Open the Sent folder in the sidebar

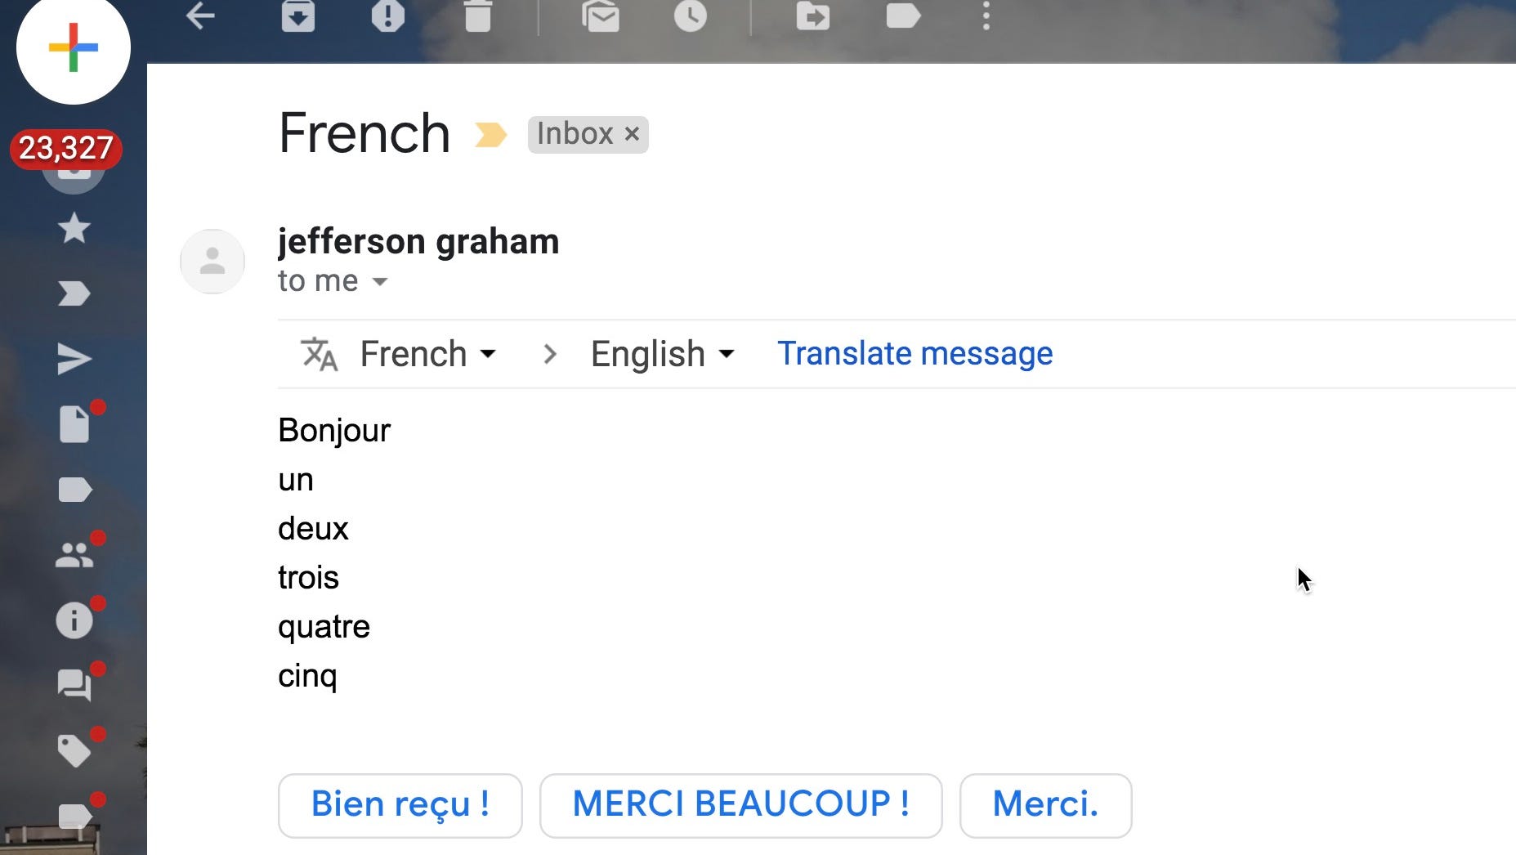(74, 359)
